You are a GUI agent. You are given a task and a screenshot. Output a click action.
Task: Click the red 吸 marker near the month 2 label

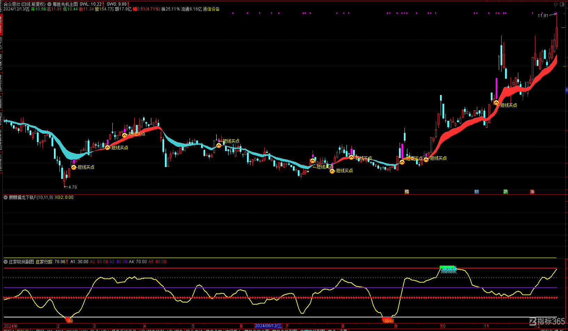click(69, 320)
